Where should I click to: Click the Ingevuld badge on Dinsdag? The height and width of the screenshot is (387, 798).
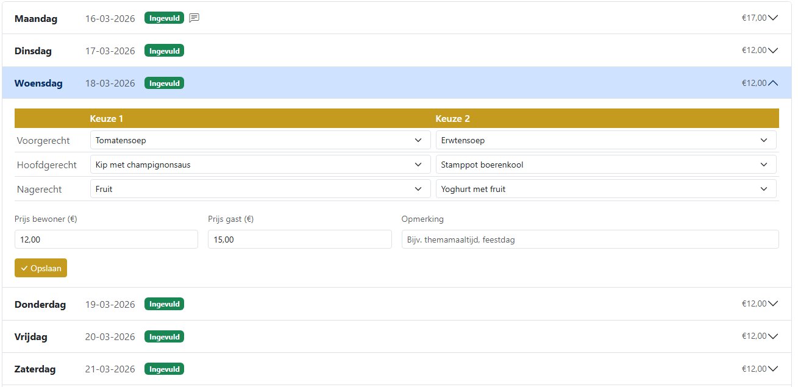[x=164, y=51]
